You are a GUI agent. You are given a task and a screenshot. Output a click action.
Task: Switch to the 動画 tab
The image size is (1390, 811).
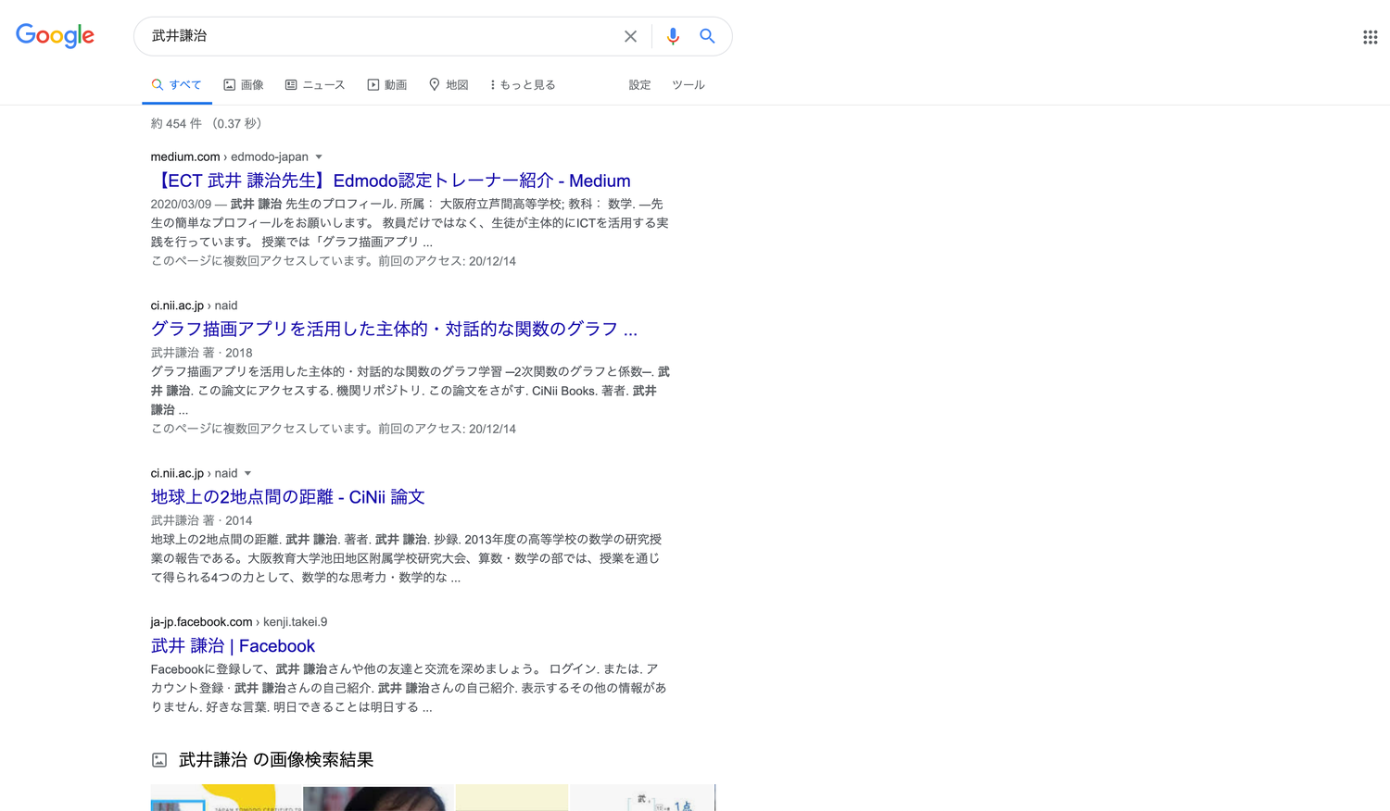pyautogui.click(x=387, y=85)
